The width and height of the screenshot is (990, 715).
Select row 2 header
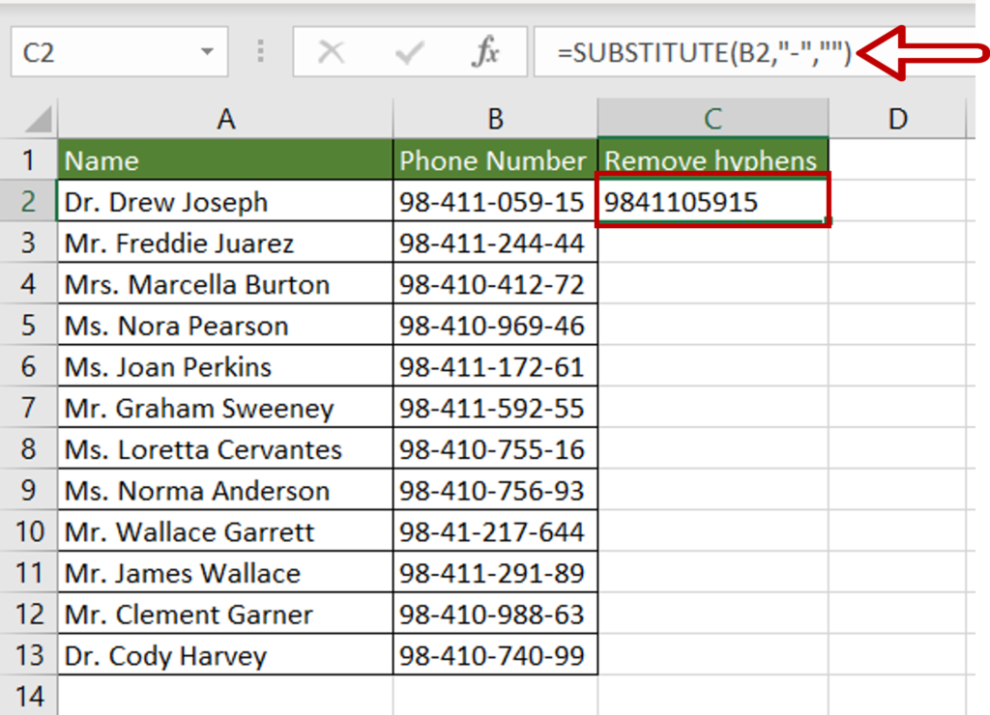(x=28, y=201)
